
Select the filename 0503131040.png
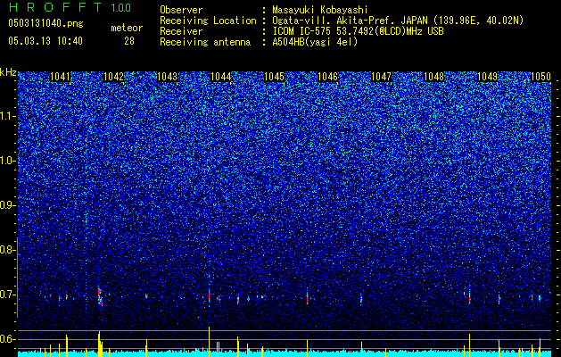tap(45, 23)
